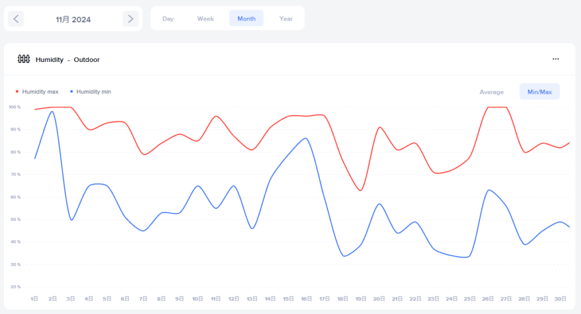581x314 pixels.
Task: Switch to Week view
Action: click(205, 19)
